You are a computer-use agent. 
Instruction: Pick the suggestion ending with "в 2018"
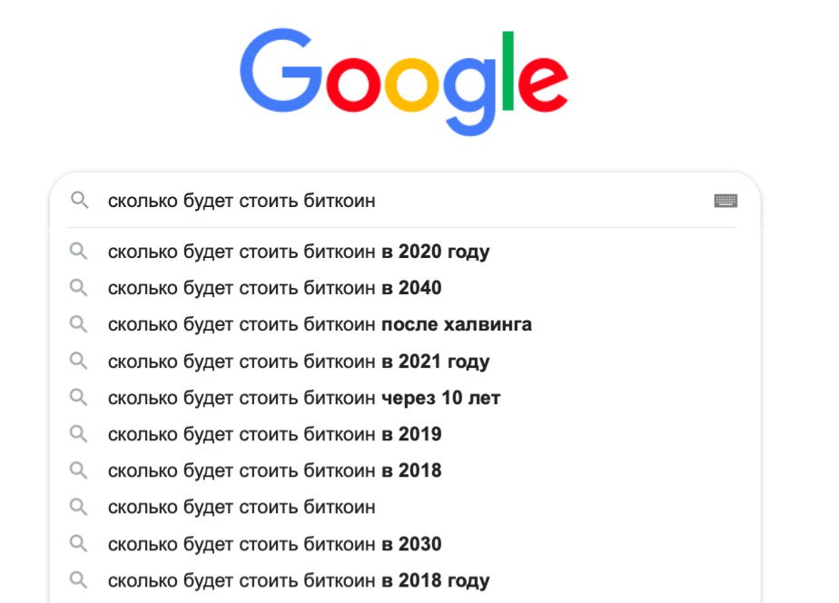(274, 470)
